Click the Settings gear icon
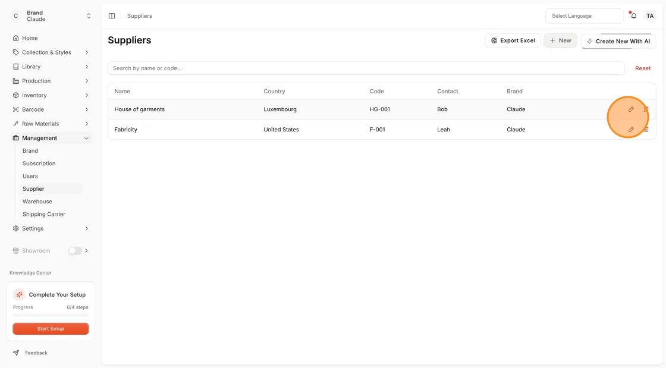Viewport: 666px width, 368px height. (x=15, y=228)
